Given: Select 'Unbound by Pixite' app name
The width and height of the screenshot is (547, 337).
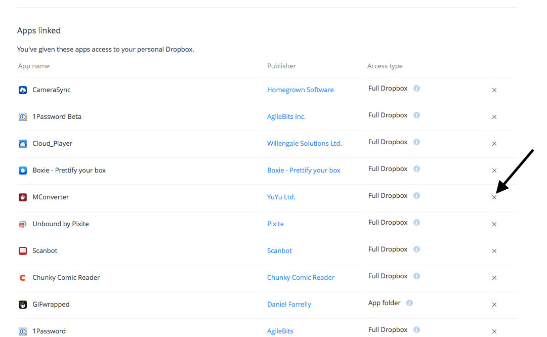Looking at the screenshot, I should [61, 224].
